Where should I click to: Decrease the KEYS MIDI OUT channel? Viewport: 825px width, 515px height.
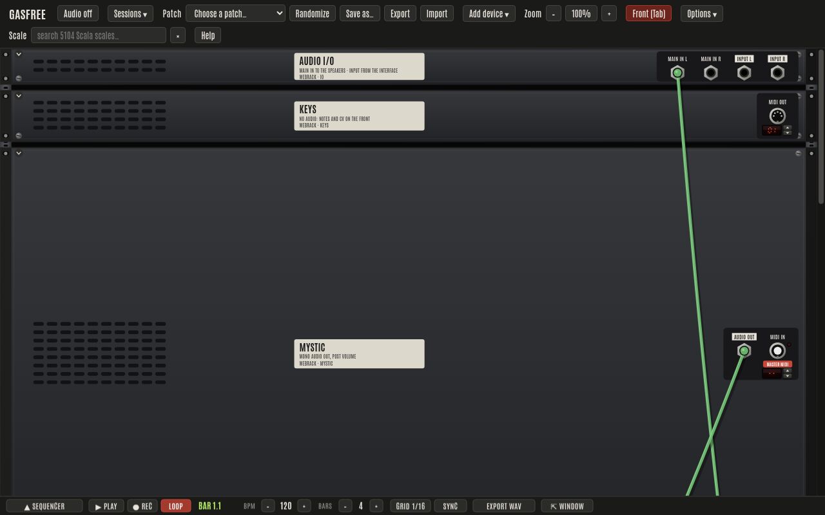pos(788,133)
